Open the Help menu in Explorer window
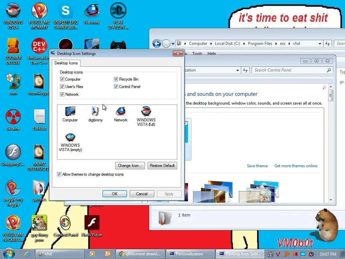 pyautogui.click(x=212, y=53)
